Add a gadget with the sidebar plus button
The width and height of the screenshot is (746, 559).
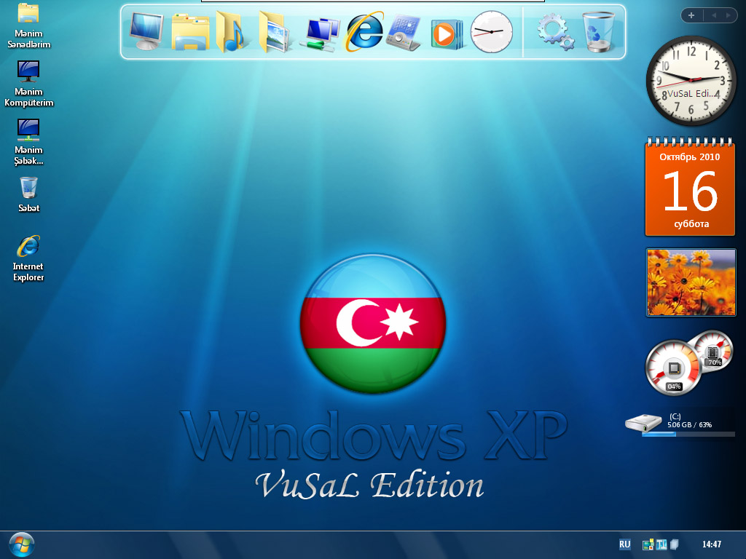(691, 15)
